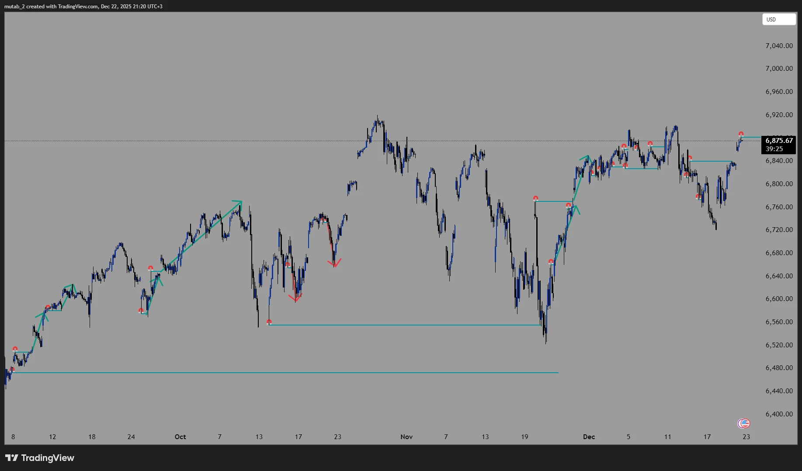Click the current price label 6,875.67
This screenshot has height=471, width=802.
coord(779,141)
